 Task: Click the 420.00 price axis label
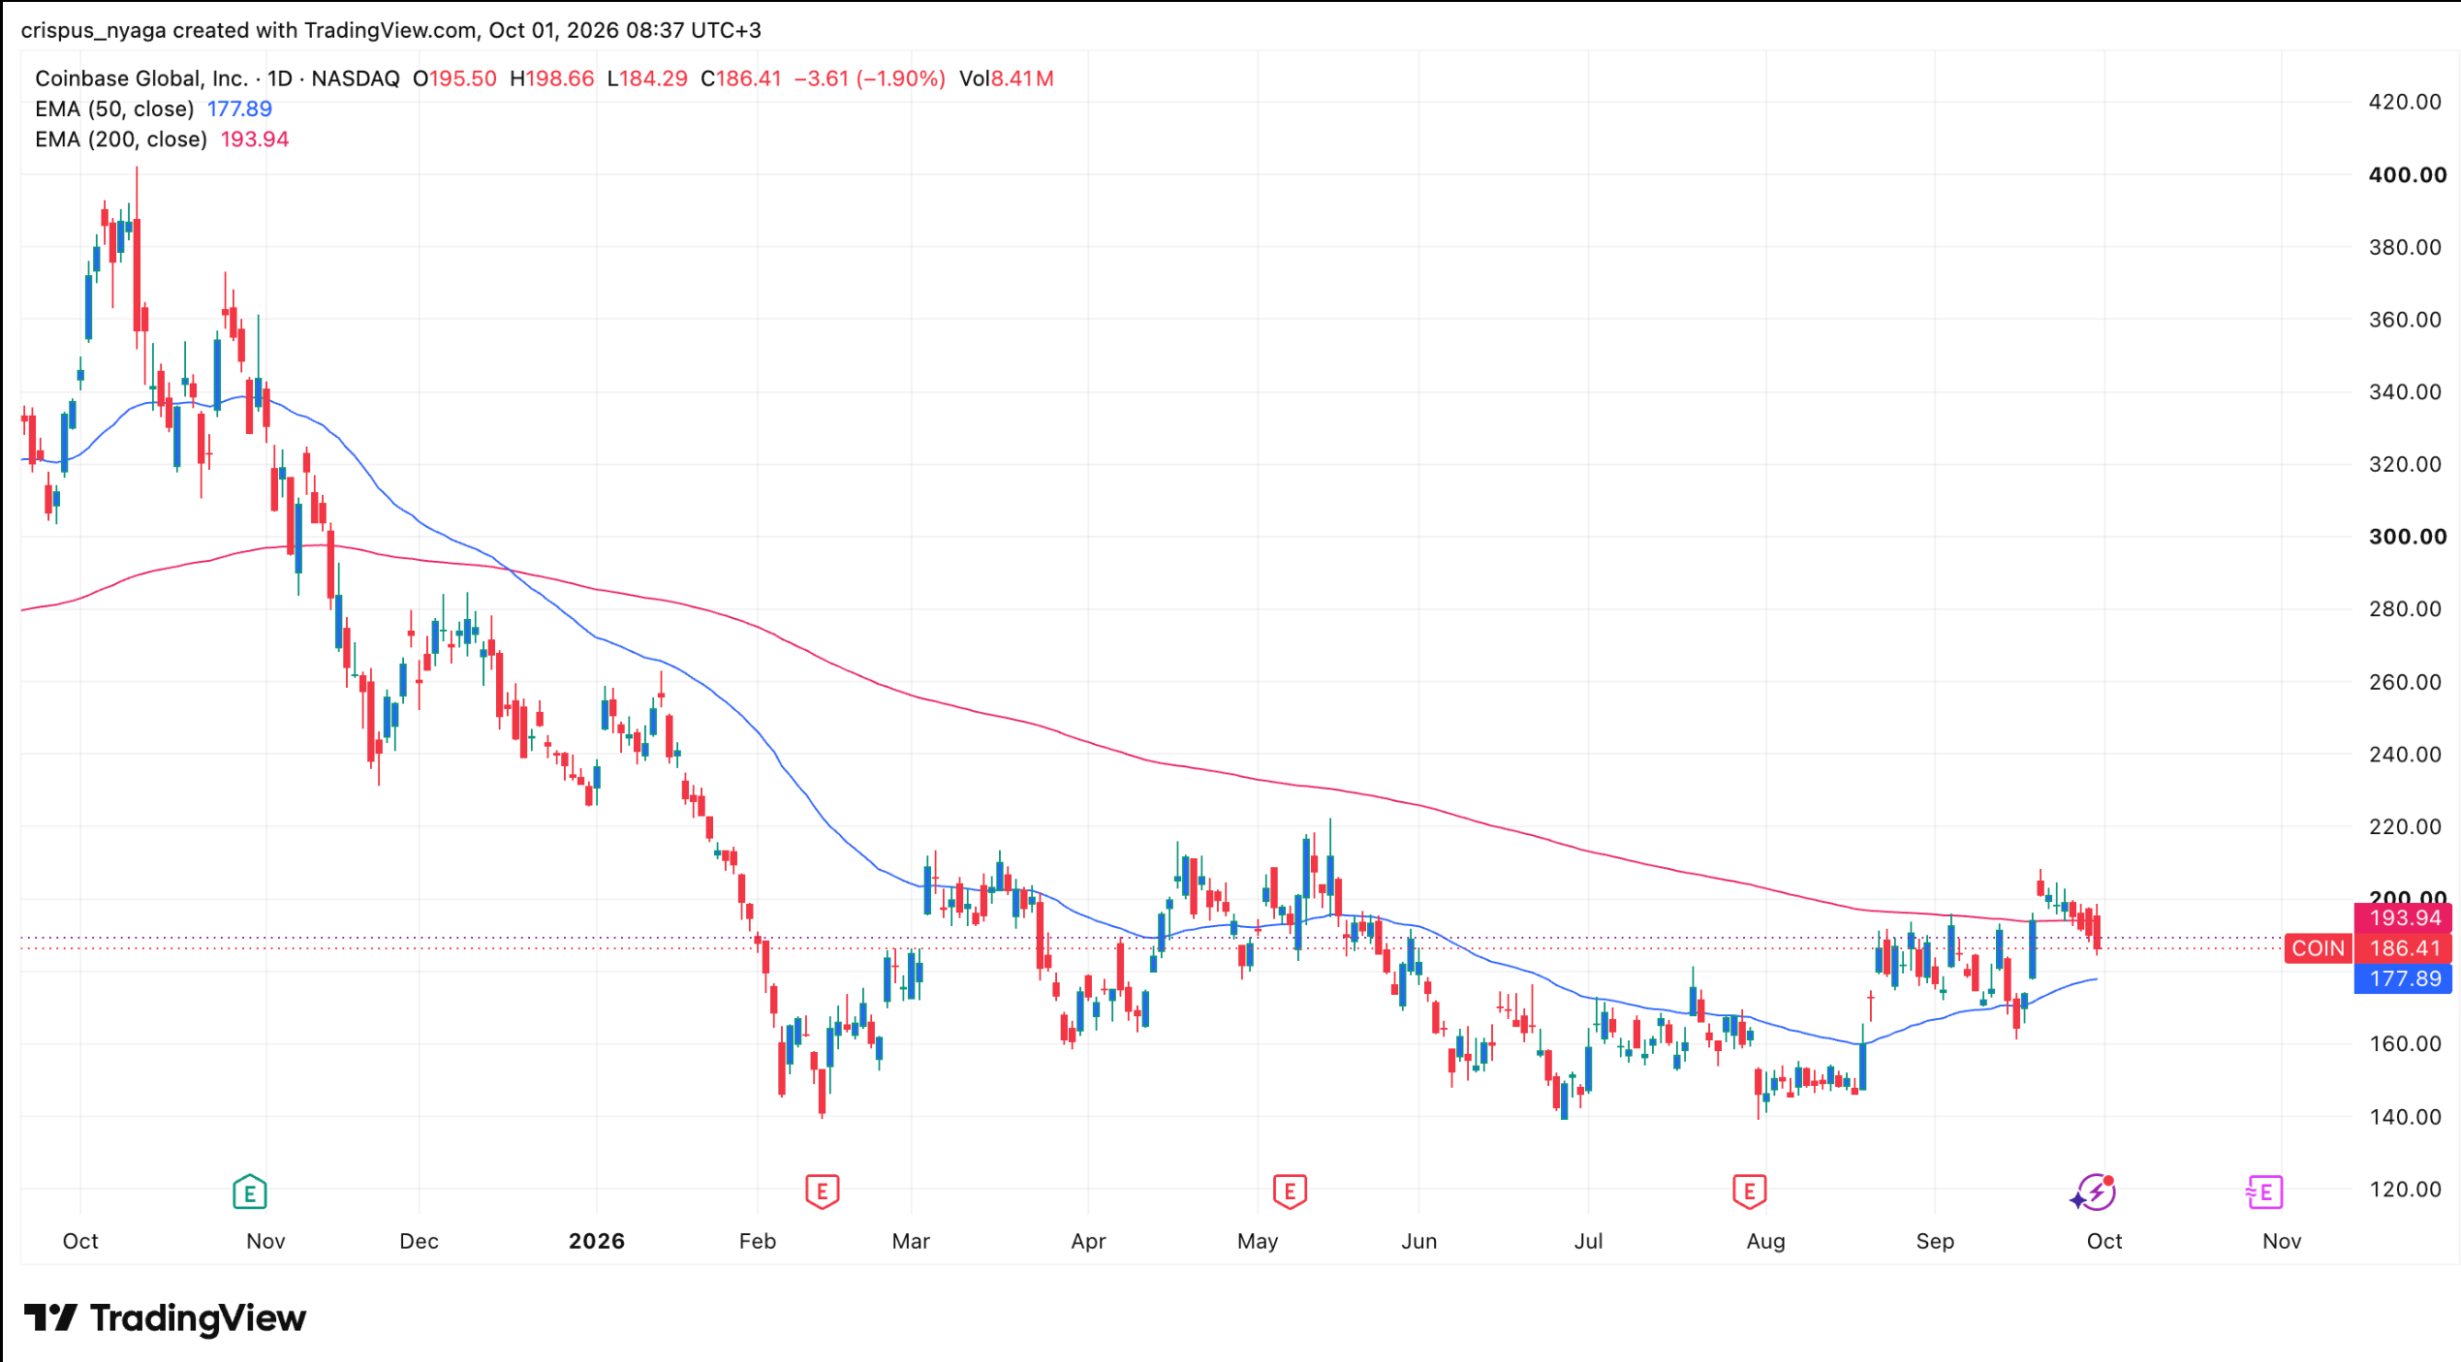tap(2405, 102)
